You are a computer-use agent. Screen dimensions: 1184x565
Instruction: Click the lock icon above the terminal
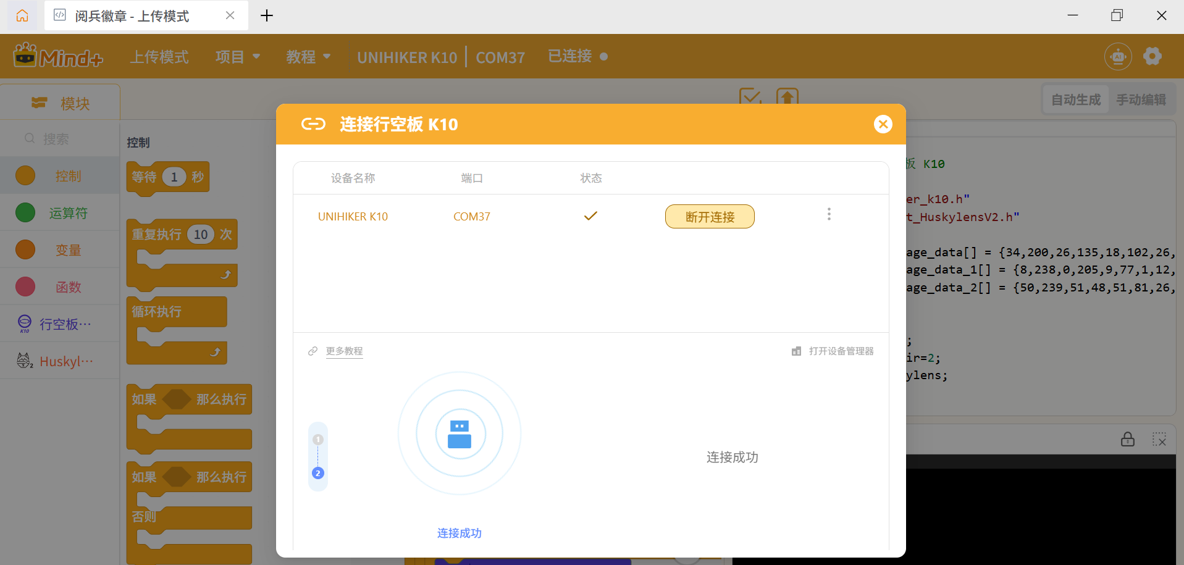[x=1128, y=439]
